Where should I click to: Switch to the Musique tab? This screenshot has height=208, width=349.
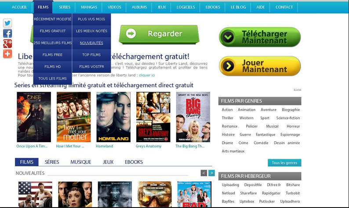[81, 162]
